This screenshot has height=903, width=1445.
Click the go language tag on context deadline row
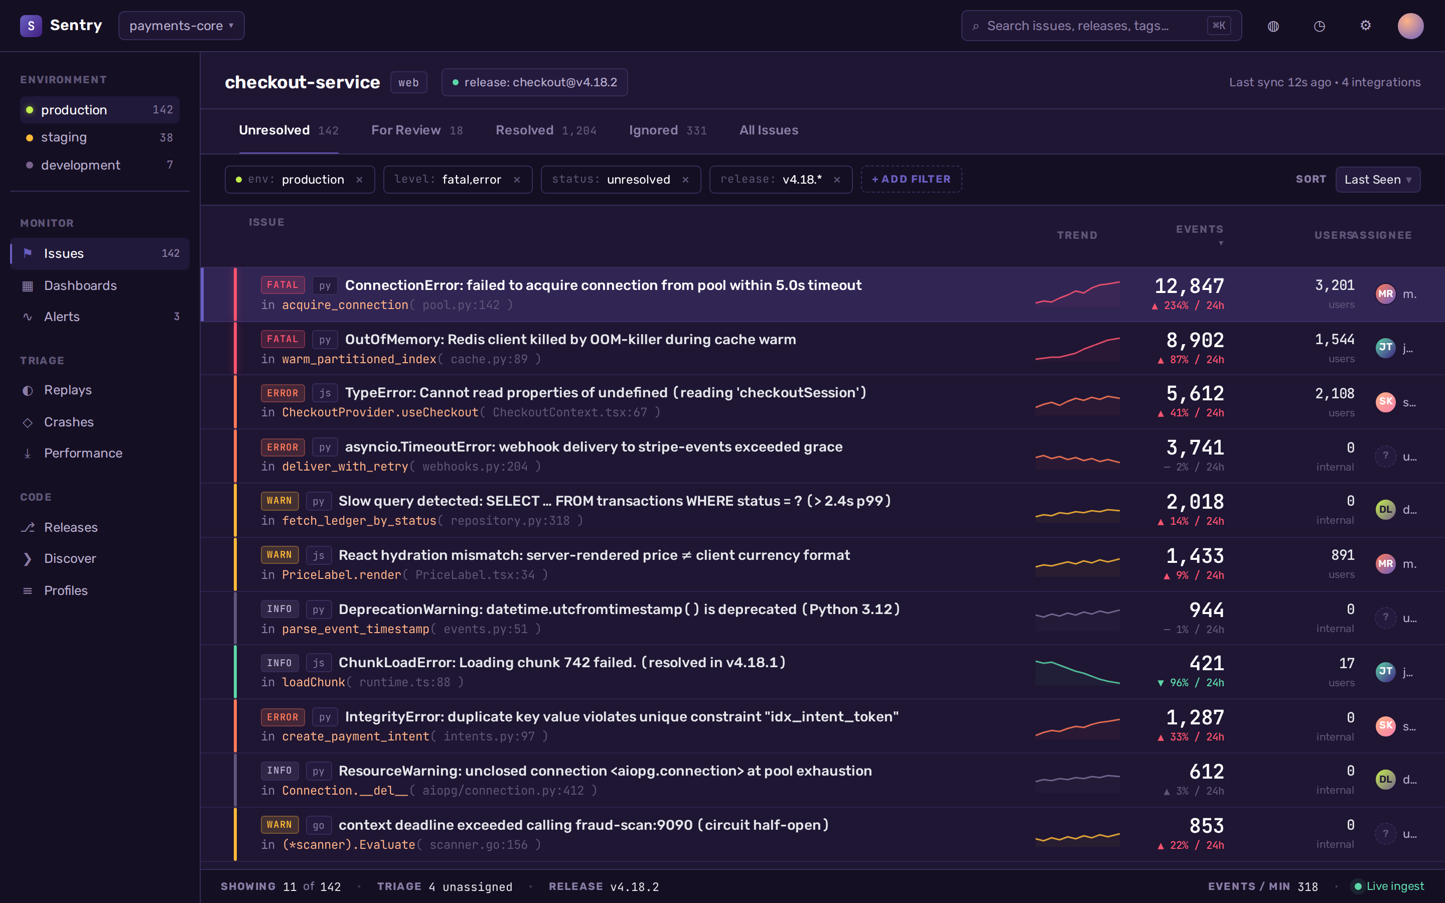318,825
